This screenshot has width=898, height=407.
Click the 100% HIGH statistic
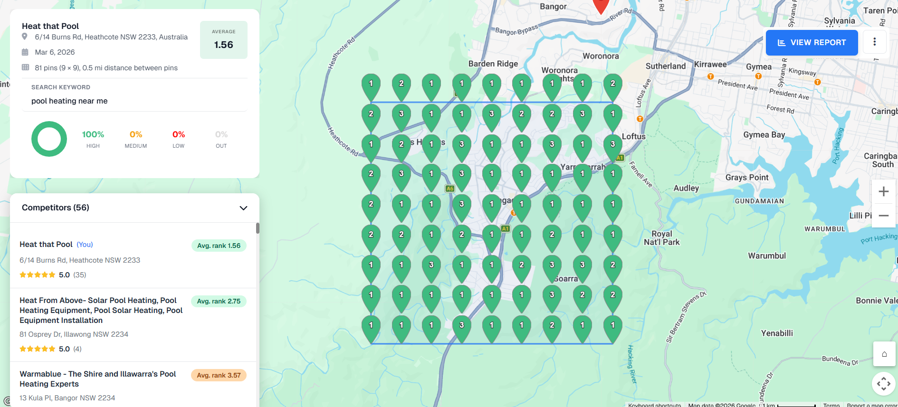(93, 139)
